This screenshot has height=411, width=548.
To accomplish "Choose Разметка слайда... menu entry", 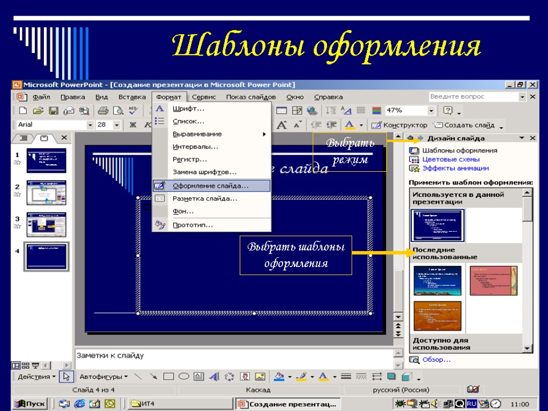I will tap(212, 199).
